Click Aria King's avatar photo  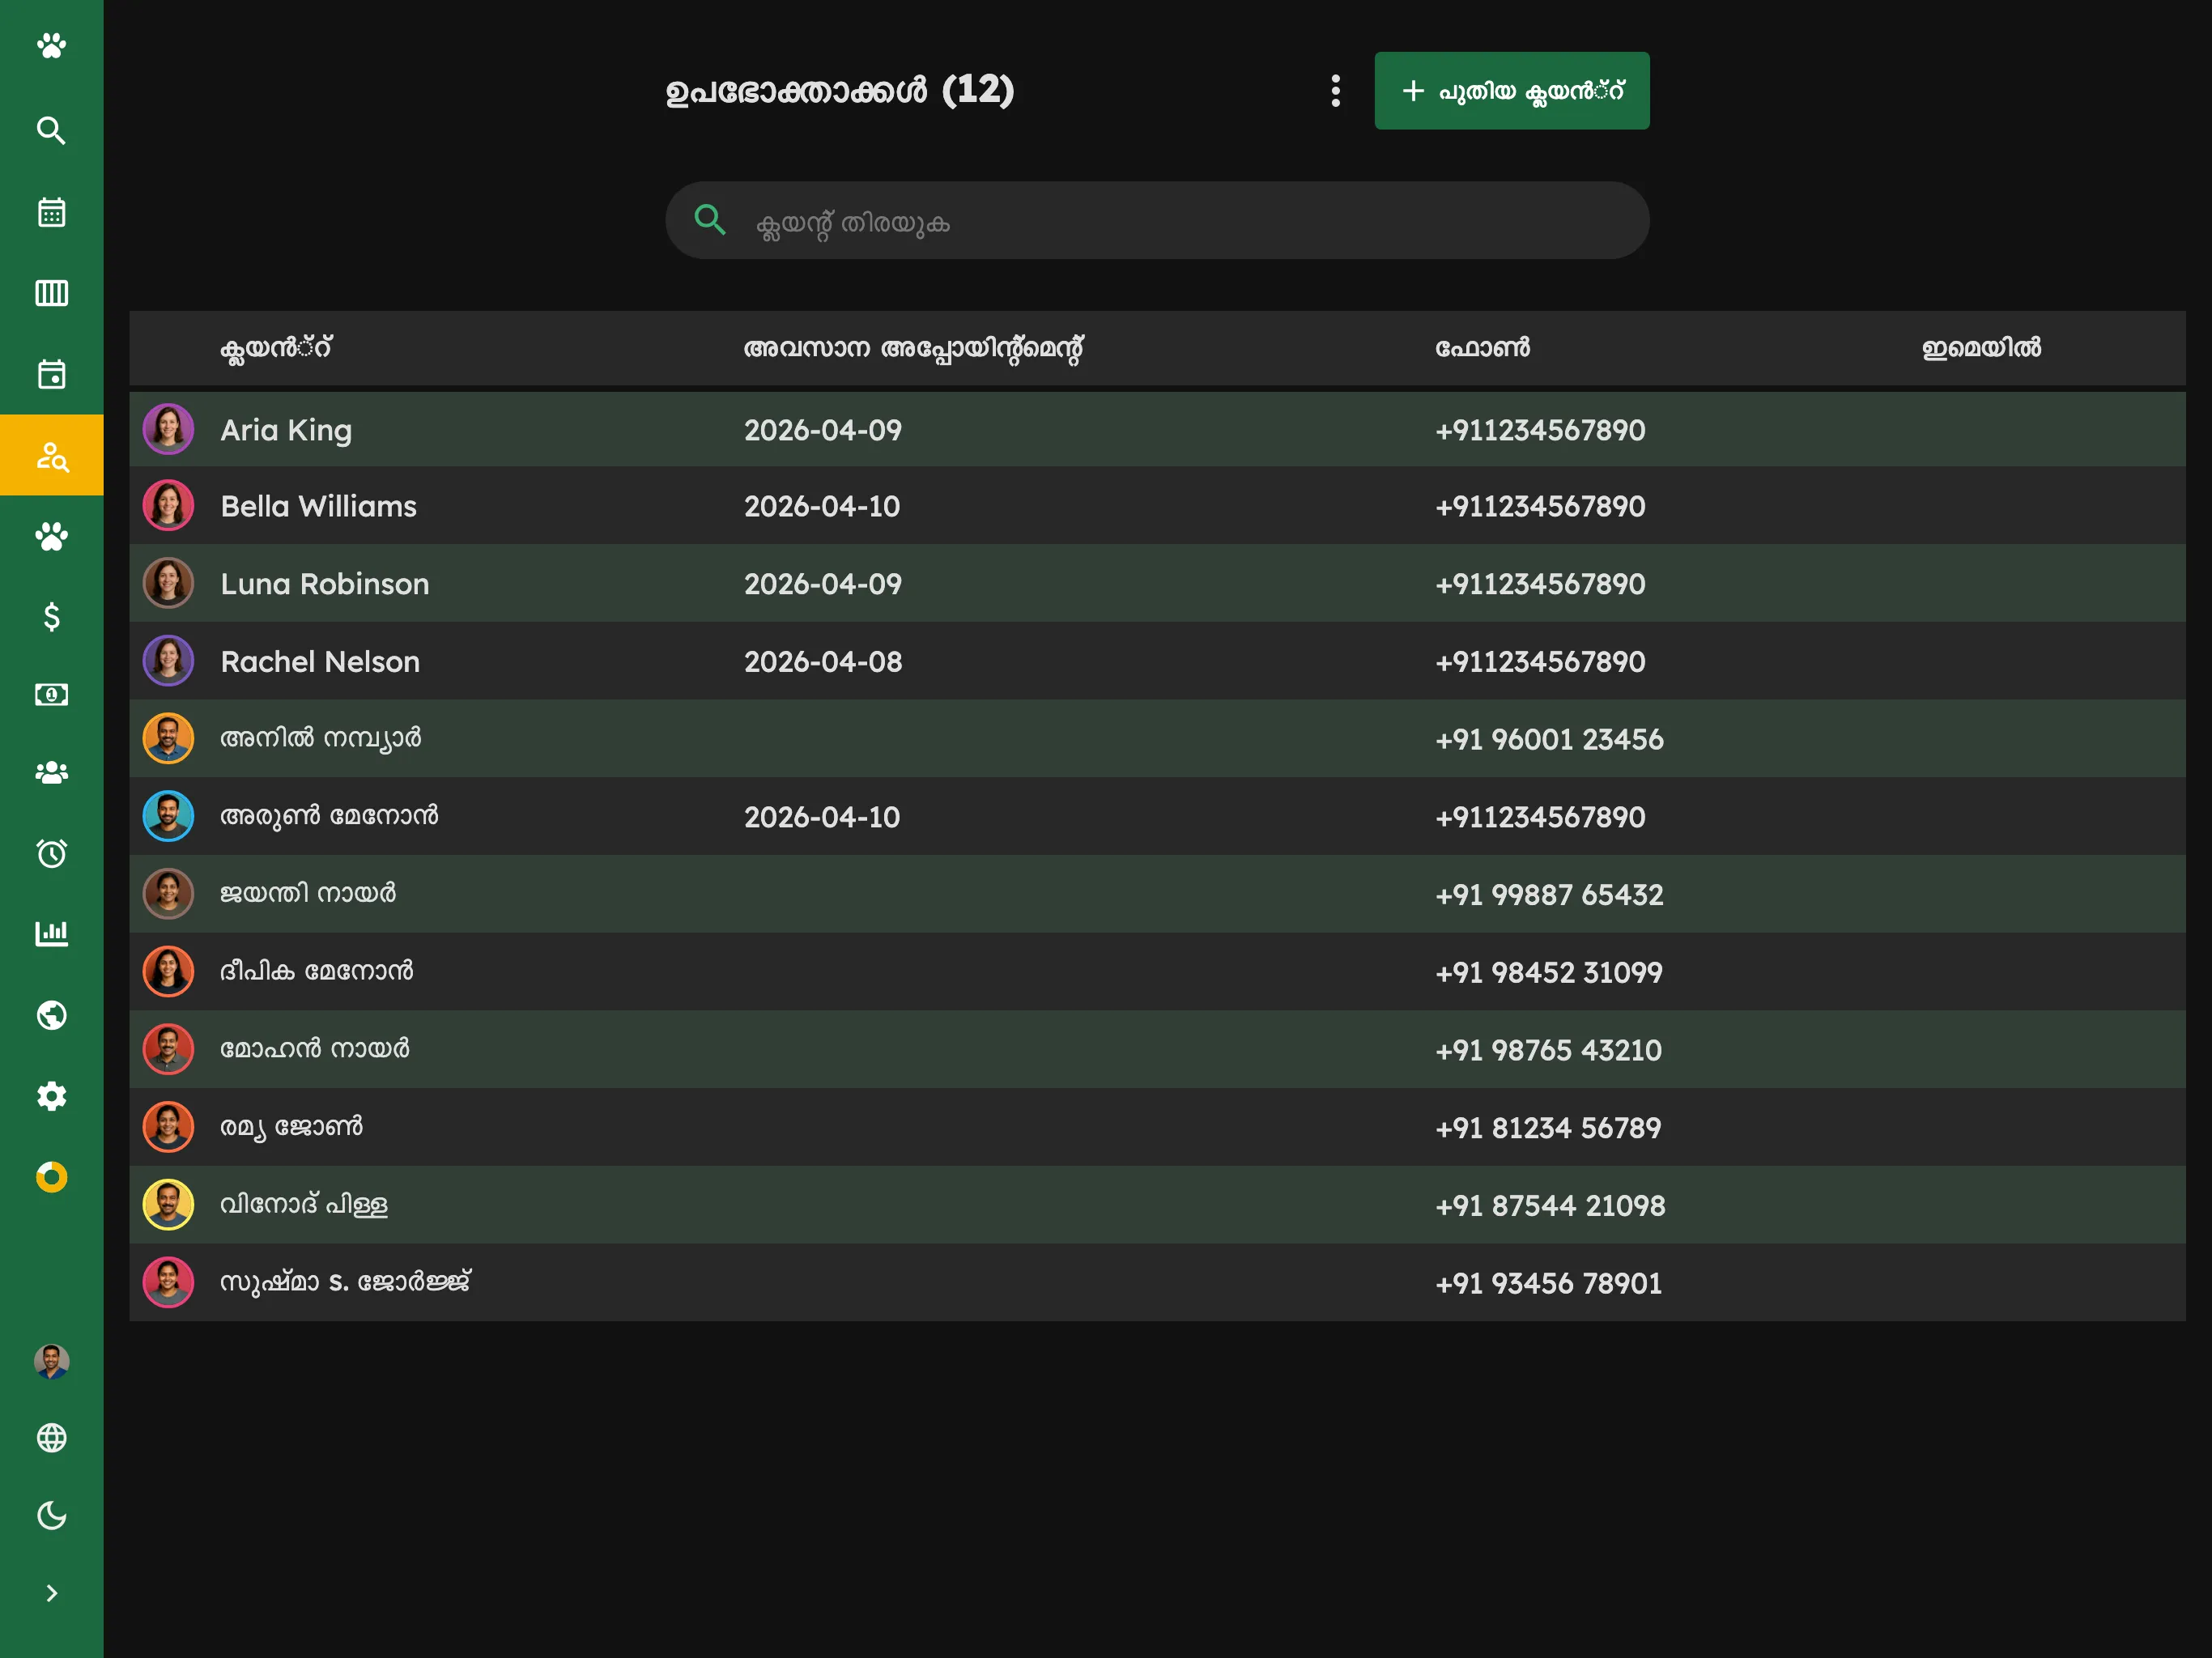pyautogui.click(x=168, y=430)
